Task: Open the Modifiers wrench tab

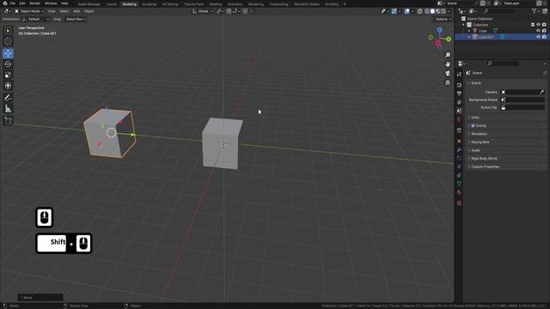Action: point(459,149)
